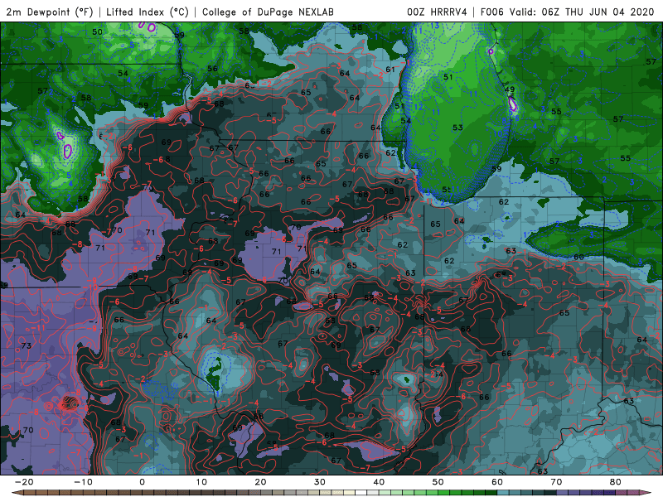Click the '73' dewpoint value on the map

point(27,345)
